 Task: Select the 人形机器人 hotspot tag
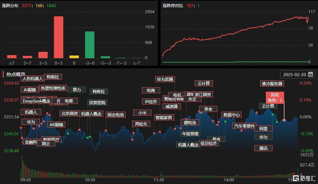[33, 78]
